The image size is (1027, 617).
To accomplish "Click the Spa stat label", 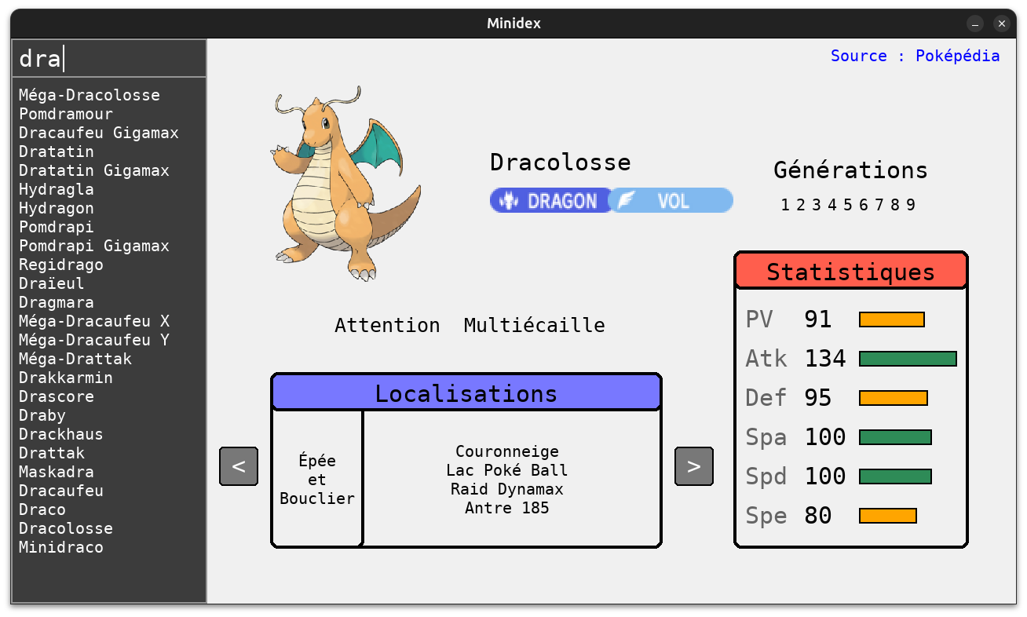I will [766, 437].
